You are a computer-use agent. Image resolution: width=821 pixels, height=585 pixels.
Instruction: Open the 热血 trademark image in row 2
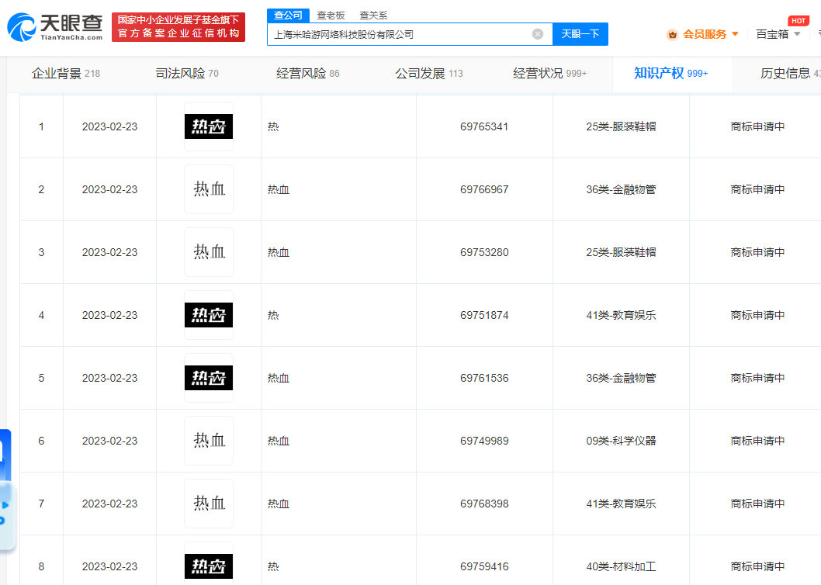pyautogui.click(x=209, y=189)
